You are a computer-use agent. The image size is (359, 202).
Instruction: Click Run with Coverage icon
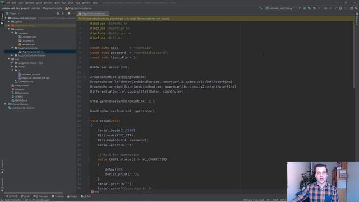(x=309, y=8)
